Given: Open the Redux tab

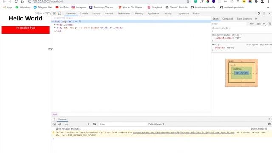Looking at the screenshot, I should [196, 14].
